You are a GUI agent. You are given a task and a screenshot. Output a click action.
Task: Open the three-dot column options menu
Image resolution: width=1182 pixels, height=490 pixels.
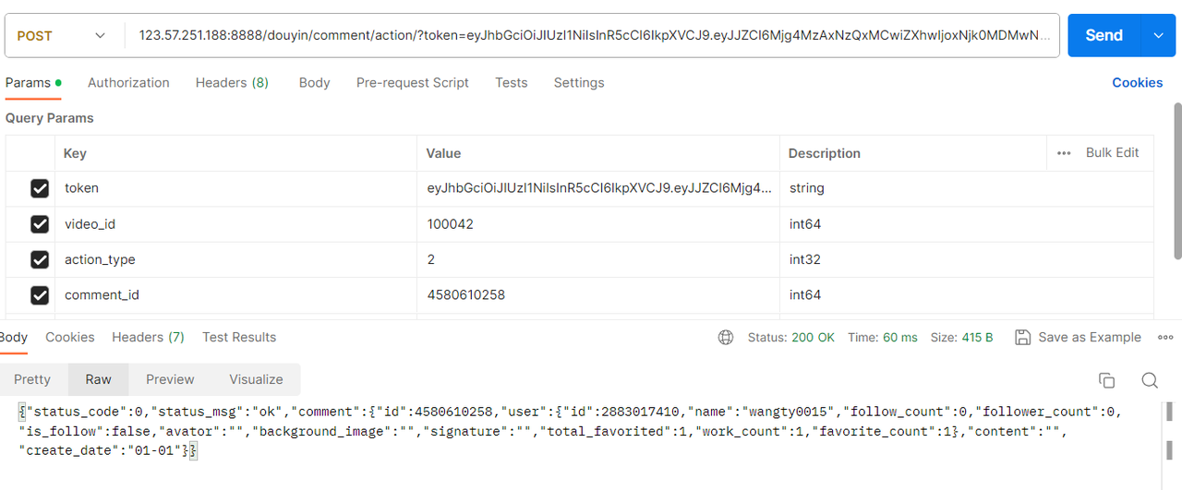coord(1064,153)
